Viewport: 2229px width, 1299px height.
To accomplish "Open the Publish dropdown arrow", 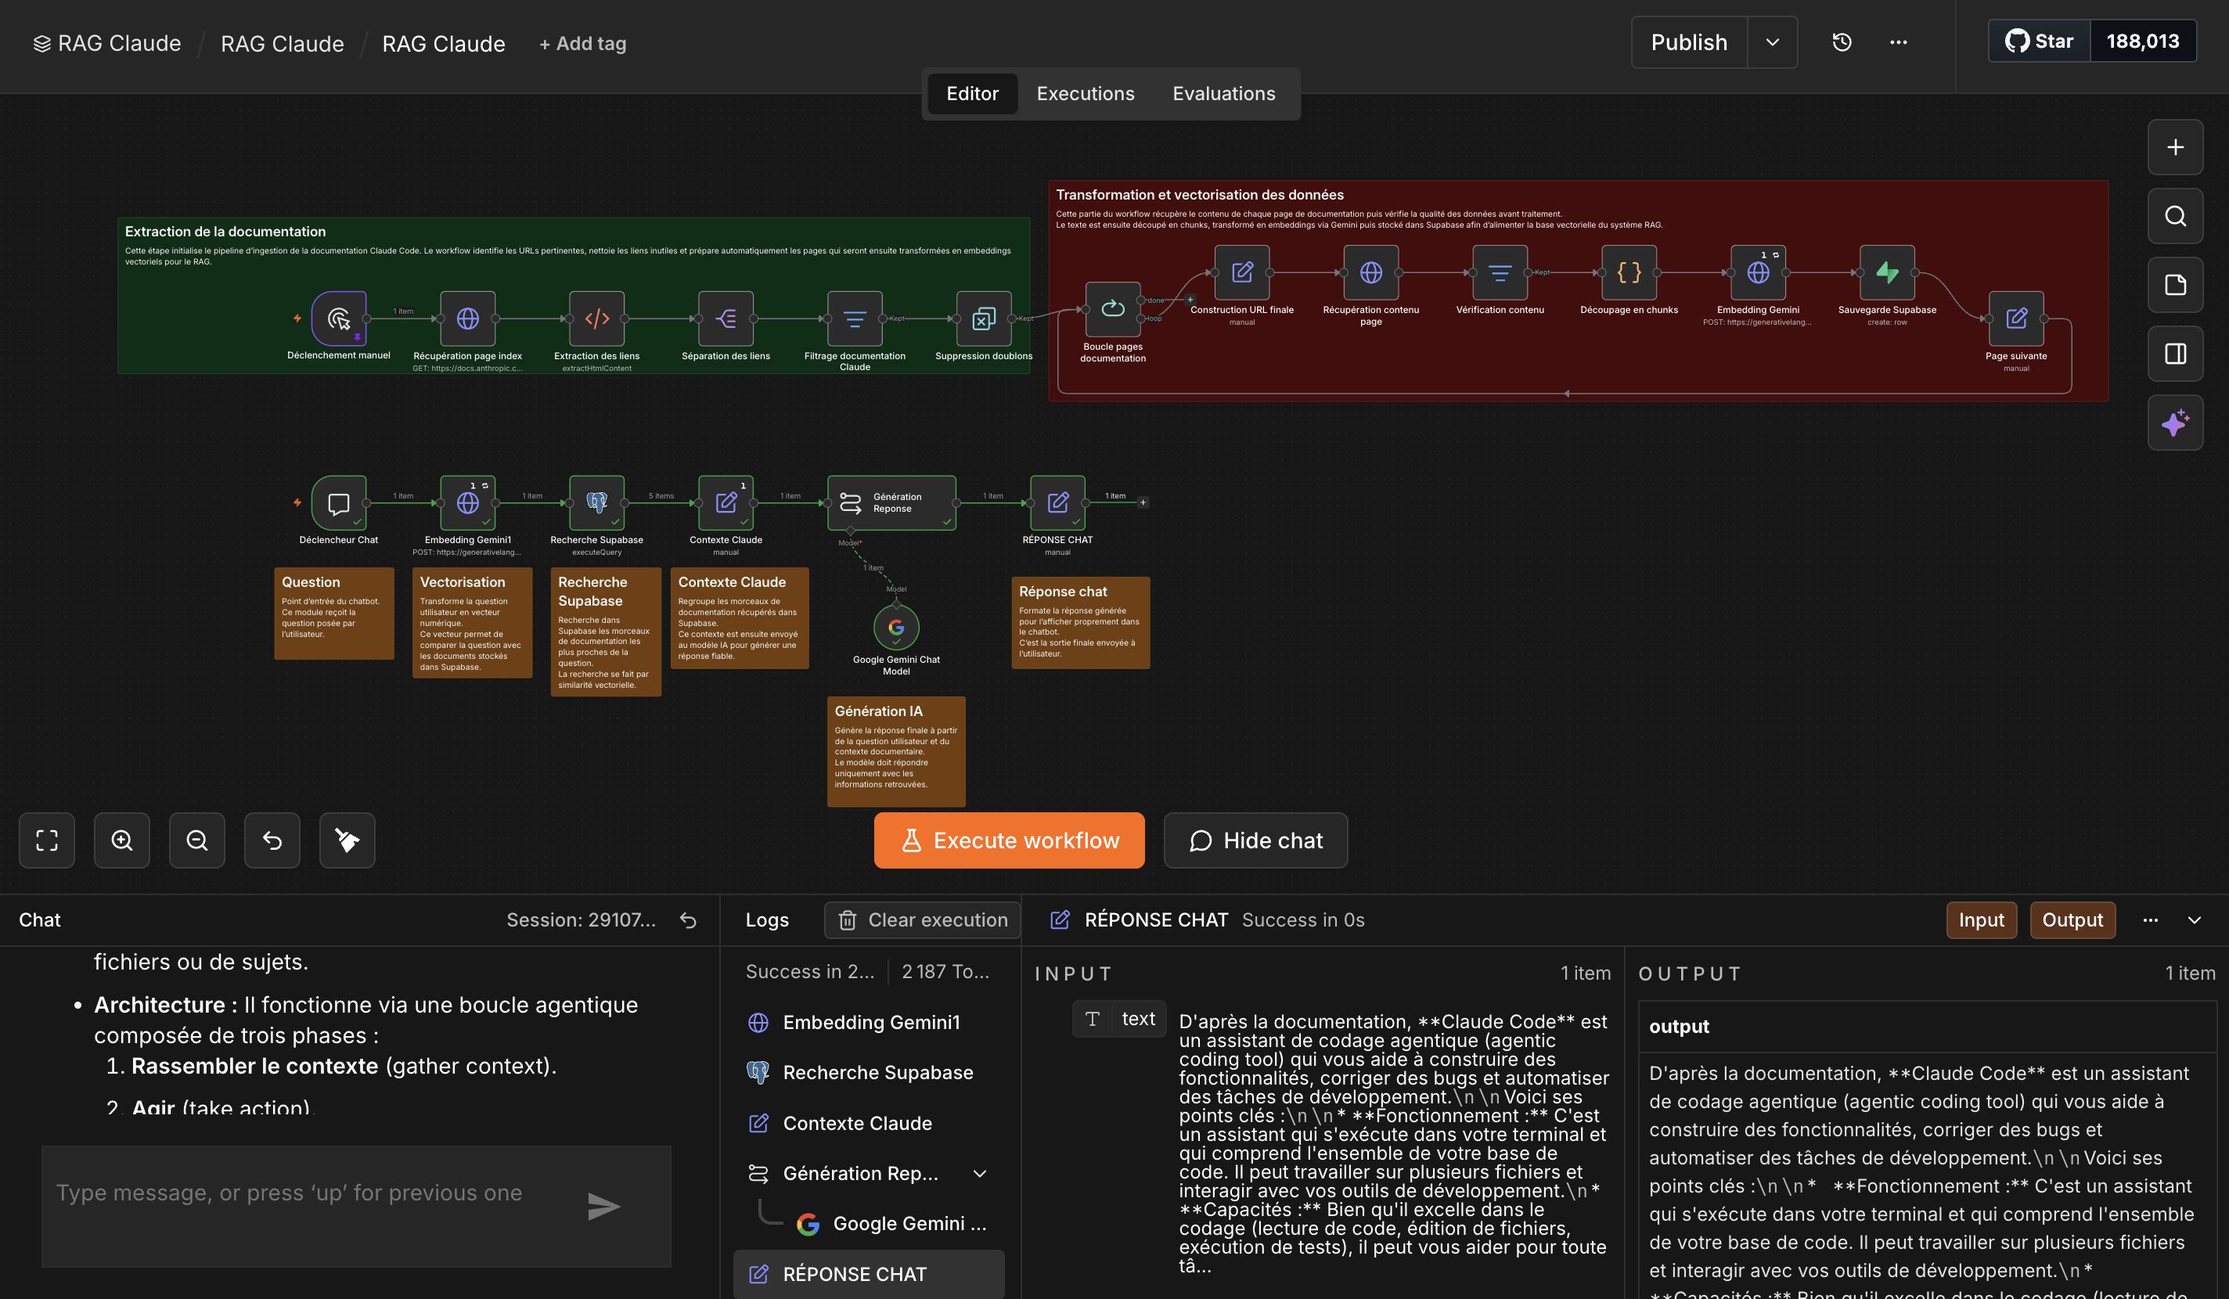I will pyautogui.click(x=1773, y=42).
